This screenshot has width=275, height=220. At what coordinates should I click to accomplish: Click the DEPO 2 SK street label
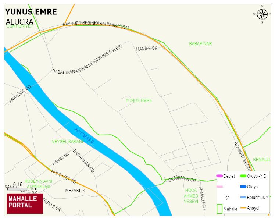coord(51,205)
